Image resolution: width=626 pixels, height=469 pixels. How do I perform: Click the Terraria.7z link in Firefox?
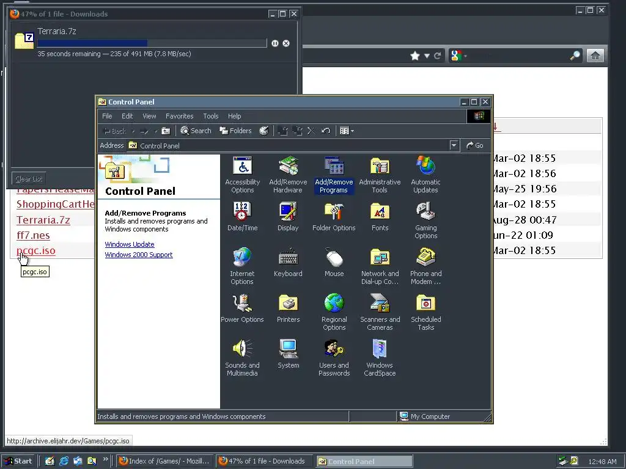coord(43,220)
